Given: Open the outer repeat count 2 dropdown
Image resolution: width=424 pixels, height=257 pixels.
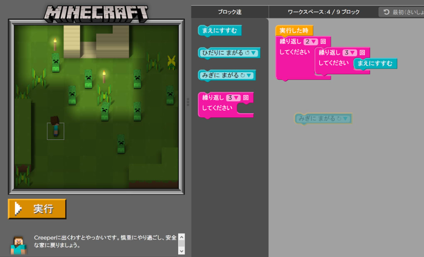Looking at the screenshot, I should tap(311, 41).
